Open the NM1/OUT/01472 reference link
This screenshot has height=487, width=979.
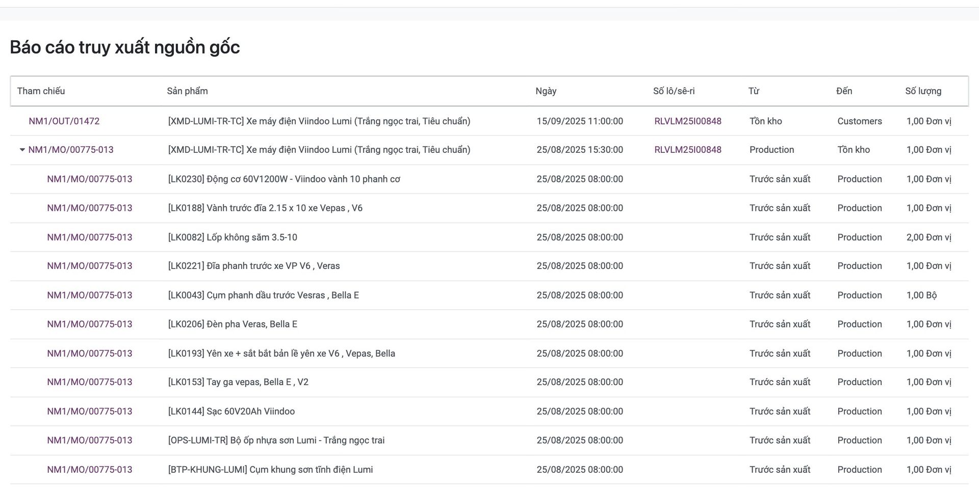64,121
